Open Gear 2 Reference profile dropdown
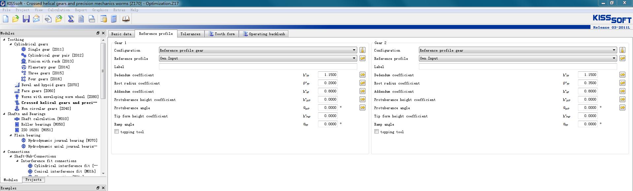Image resolution: width=633 pixels, height=191 pixels. click(518, 58)
